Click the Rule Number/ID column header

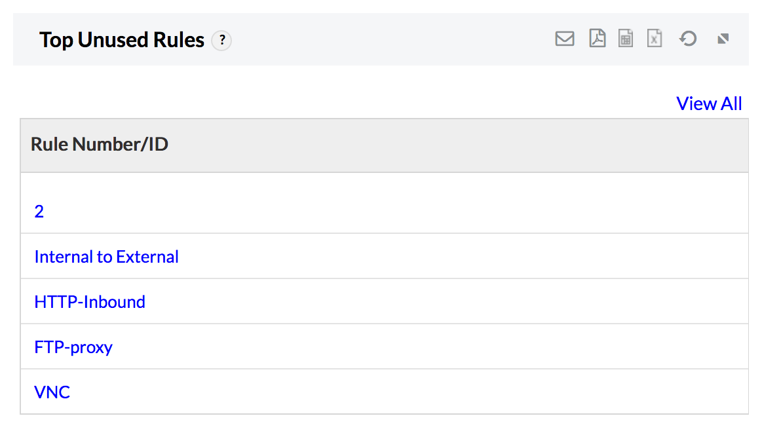tap(100, 145)
